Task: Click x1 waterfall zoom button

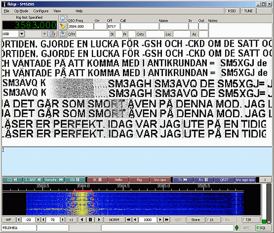Action: pyautogui.click(x=71, y=220)
